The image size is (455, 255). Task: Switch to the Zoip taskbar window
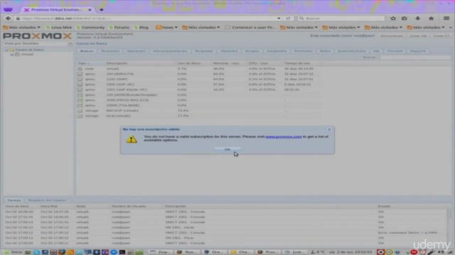[x=161, y=252]
